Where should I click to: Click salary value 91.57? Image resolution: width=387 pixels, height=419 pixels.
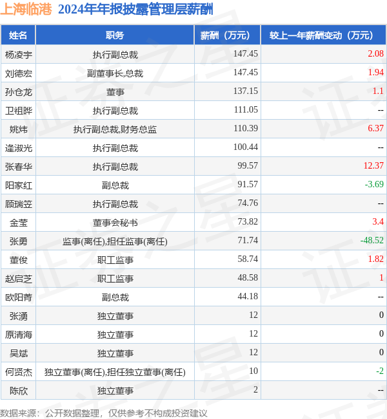coord(248,184)
